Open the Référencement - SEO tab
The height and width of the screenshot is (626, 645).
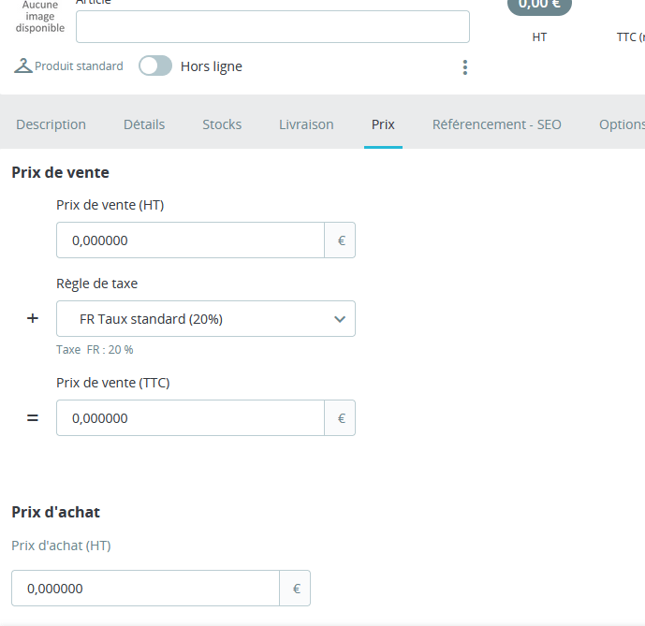coord(497,124)
